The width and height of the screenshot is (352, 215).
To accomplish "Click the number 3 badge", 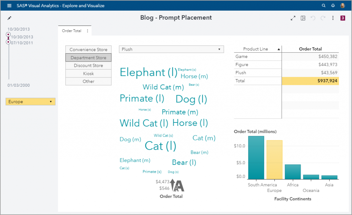I will 342,18.
